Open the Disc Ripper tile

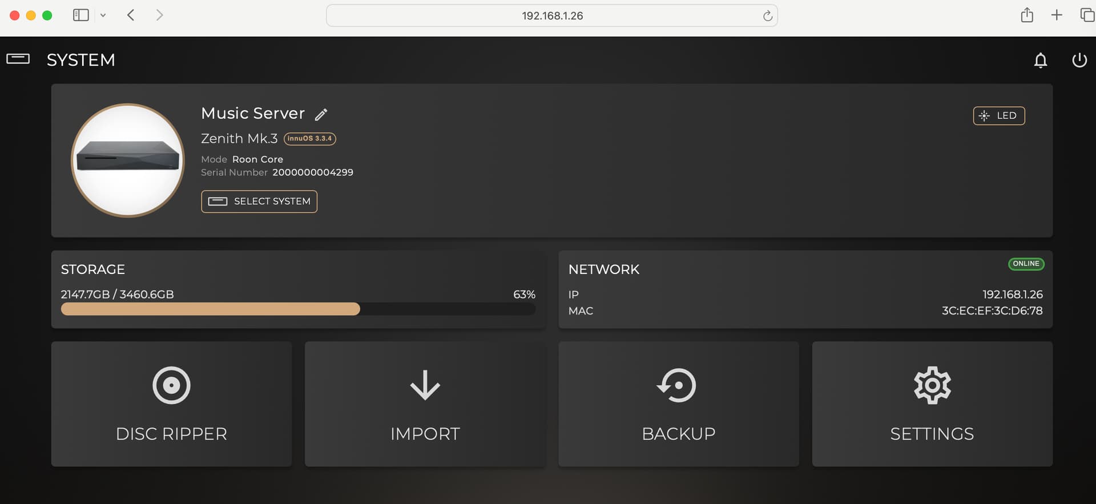(171, 404)
